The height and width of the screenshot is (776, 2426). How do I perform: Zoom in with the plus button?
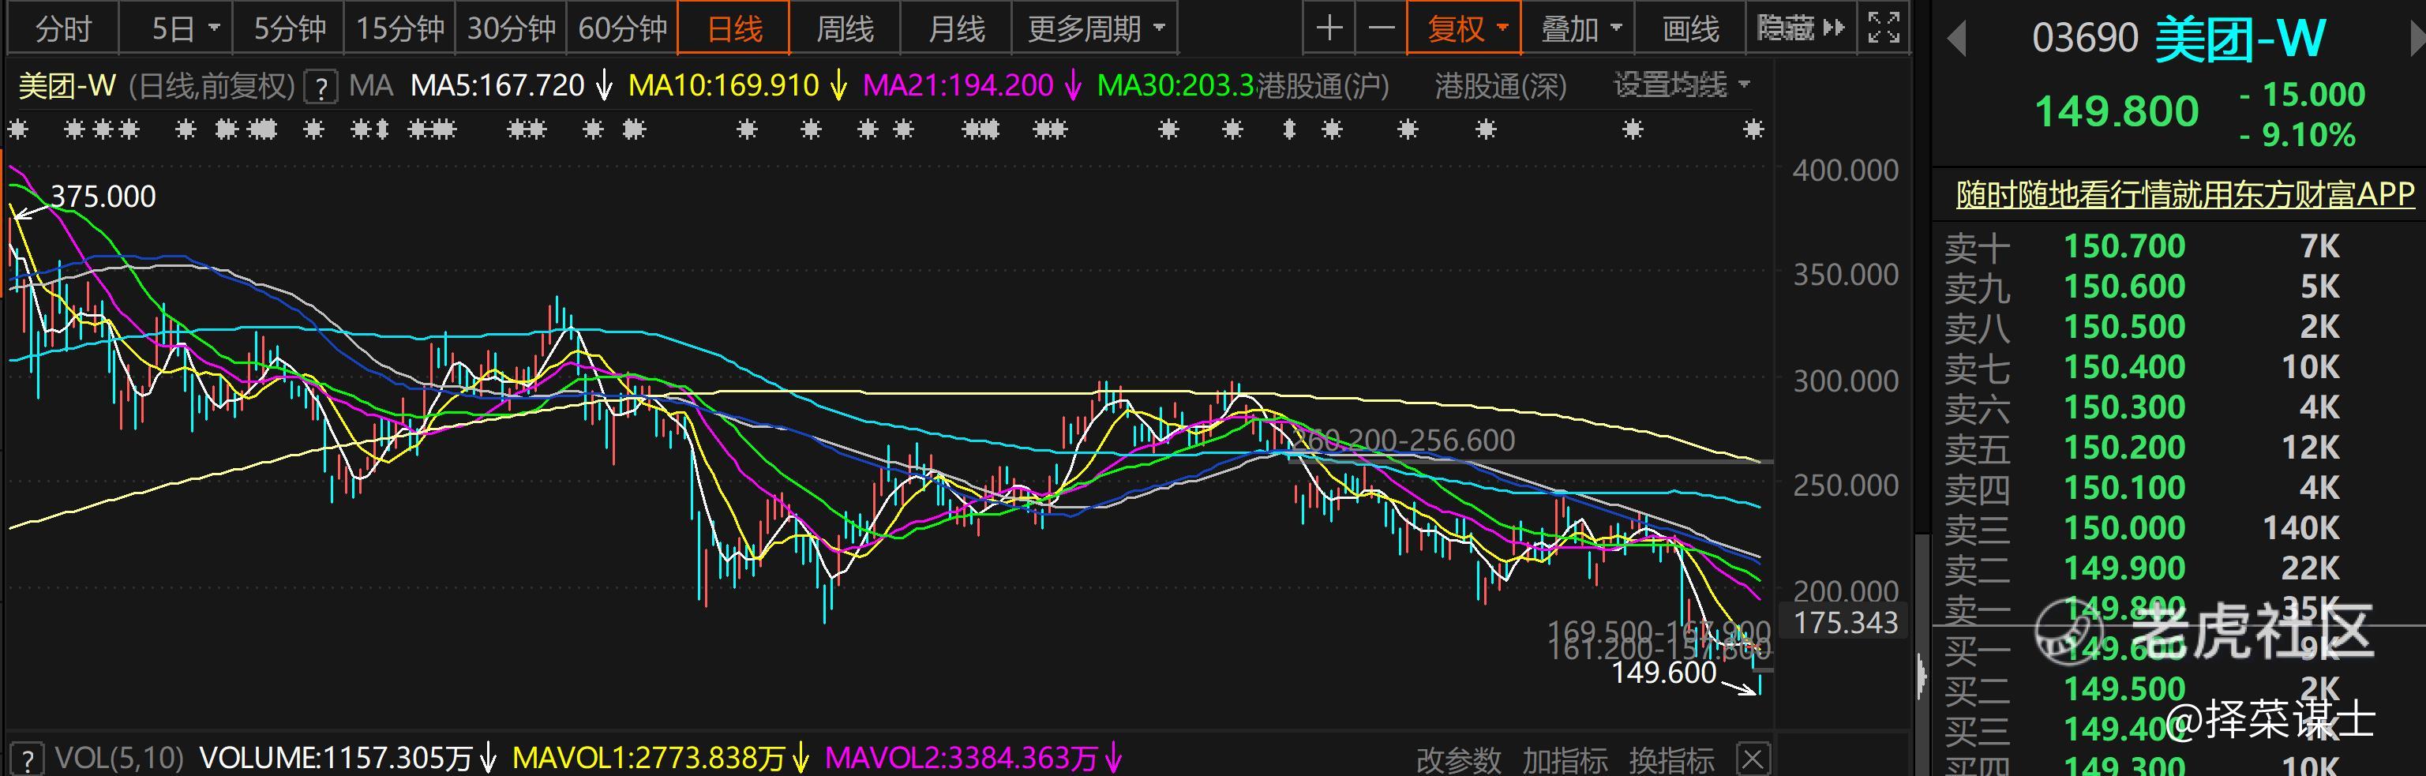tap(1329, 28)
